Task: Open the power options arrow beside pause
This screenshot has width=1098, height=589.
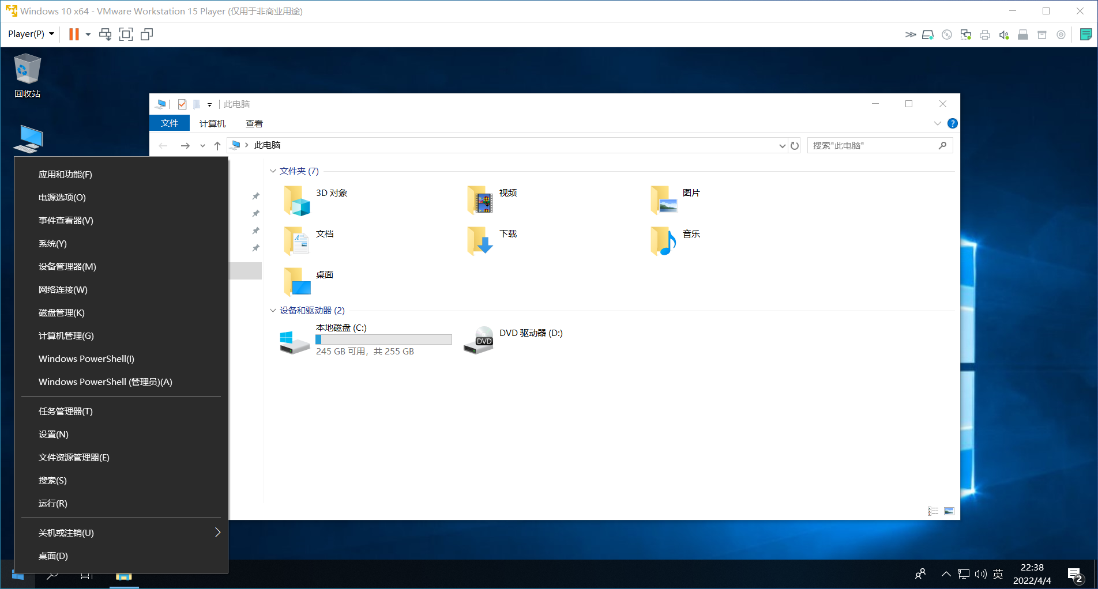Action: [88, 35]
